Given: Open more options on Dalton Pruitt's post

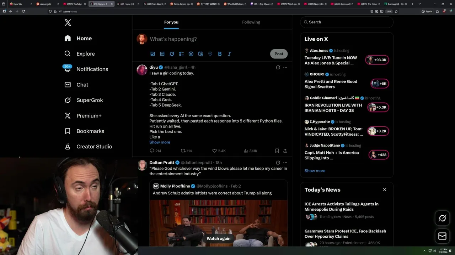Looking at the screenshot, I should pyautogui.click(x=285, y=163).
